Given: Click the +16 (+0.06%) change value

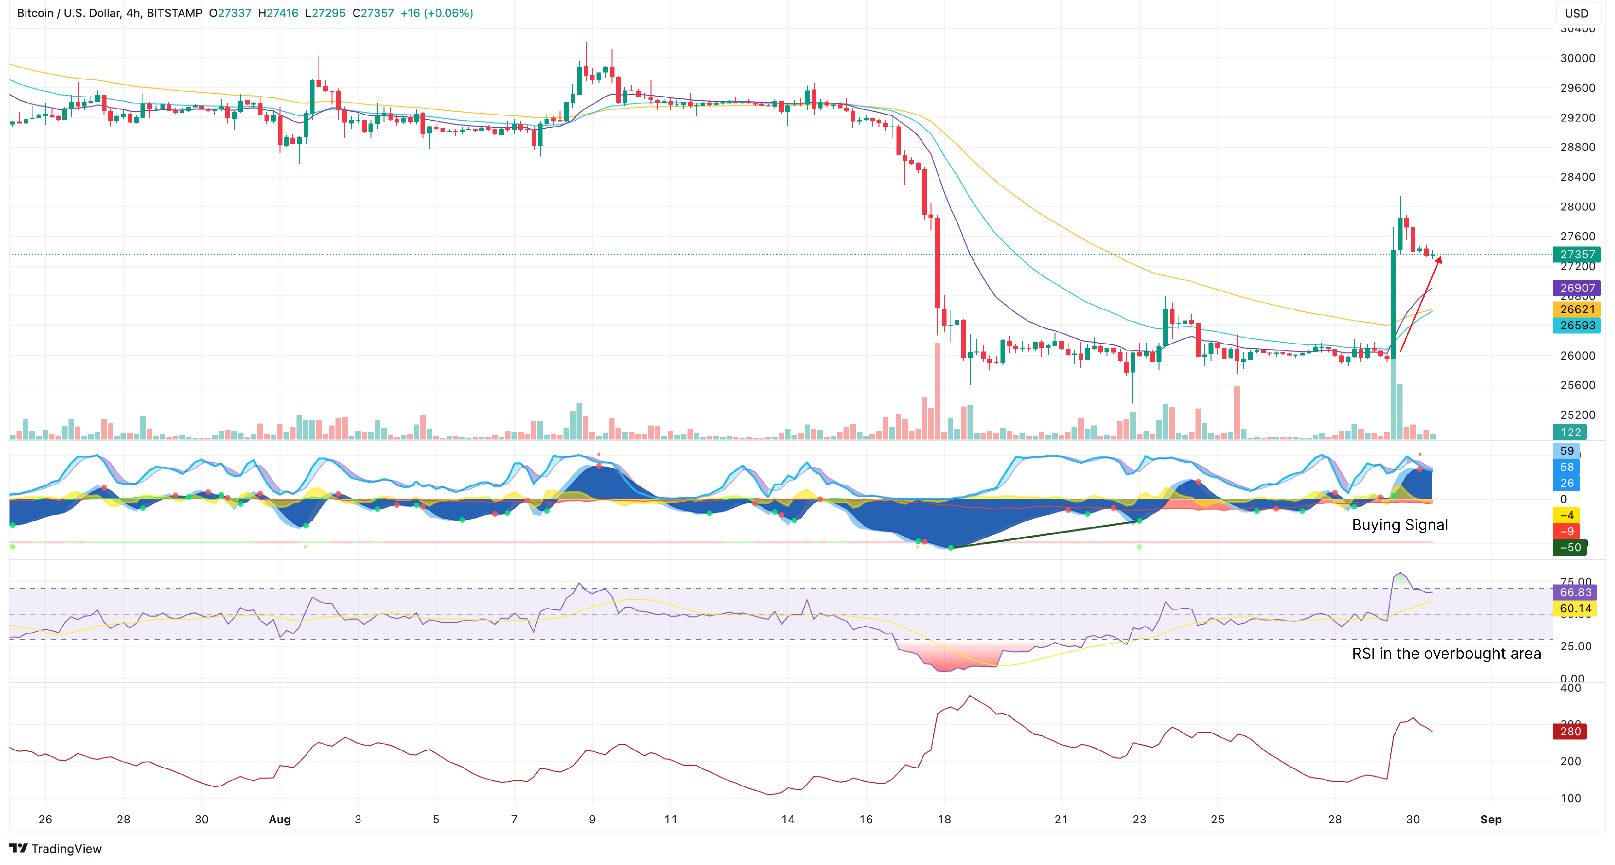Looking at the screenshot, I should coord(437,13).
